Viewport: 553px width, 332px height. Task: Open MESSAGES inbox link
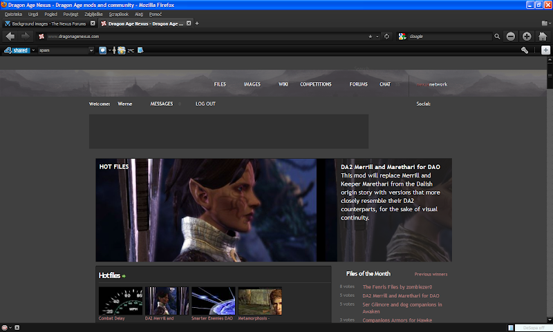[162, 104]
